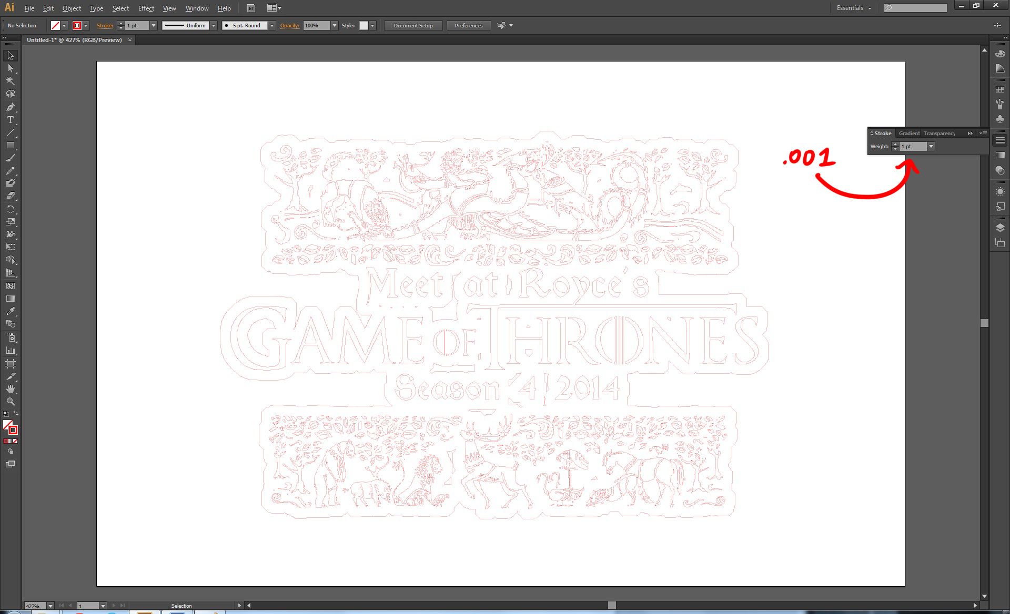The height and width of the screenshot is (614, 1010).
Task: Select the Eyedropper tool
Action: pos(10,311)
